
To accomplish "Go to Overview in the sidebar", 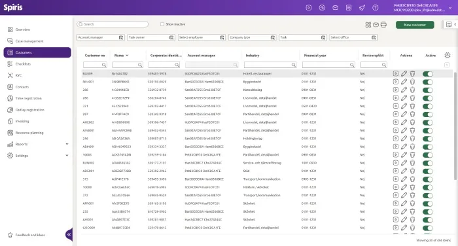I will click(x=22, y=29).
